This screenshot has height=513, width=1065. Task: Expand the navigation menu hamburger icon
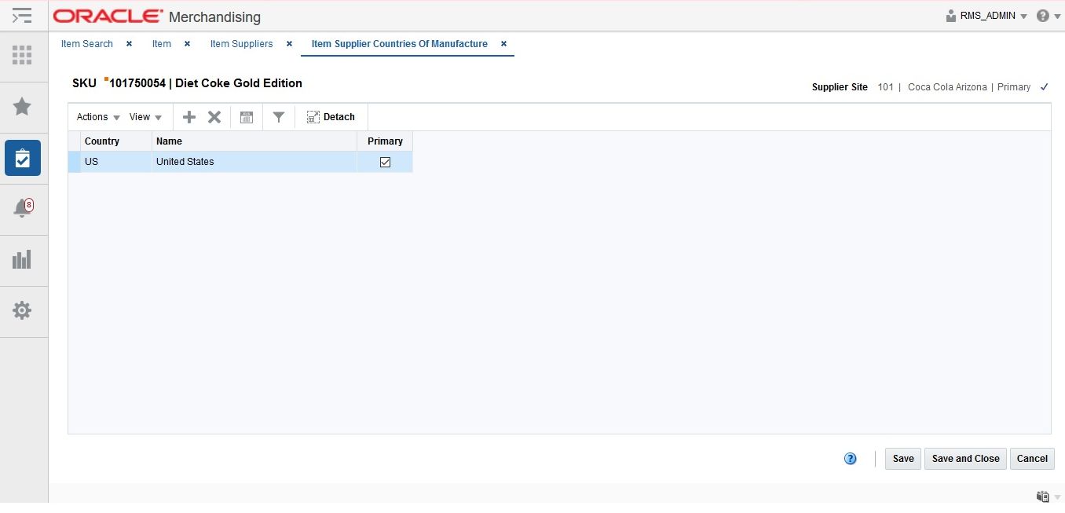22,16
